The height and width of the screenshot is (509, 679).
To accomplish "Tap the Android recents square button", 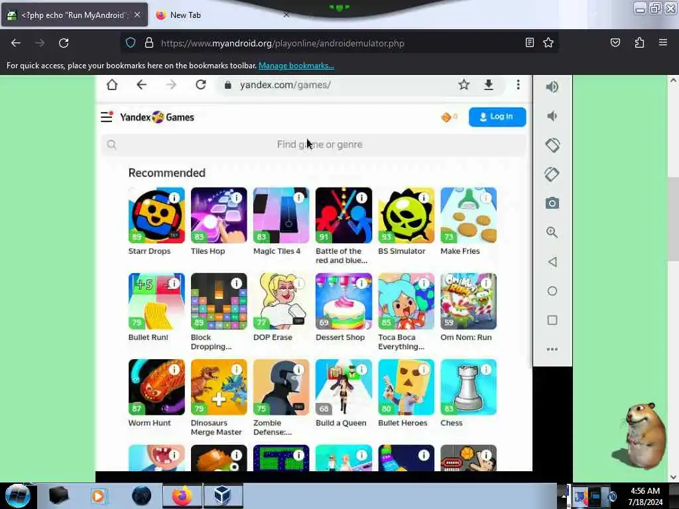I will point(552,320).
